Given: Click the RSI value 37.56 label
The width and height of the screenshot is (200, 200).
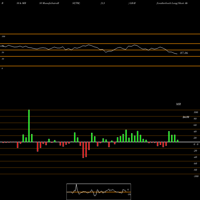Looking at the screenshot, I should (x=184, y=53).
